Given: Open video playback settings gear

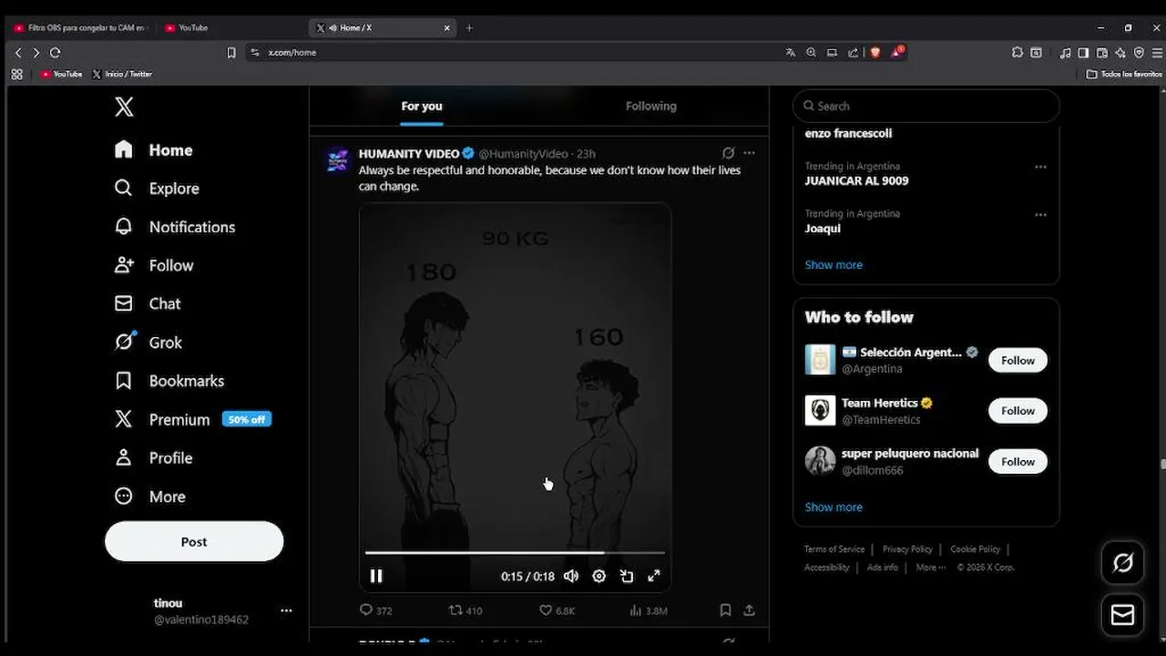Looking at the screenshot, I should (598, 576).
